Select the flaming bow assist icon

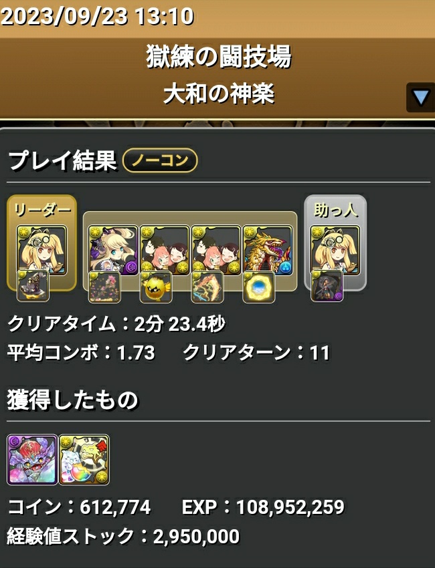pyautogui.click(x=207, y=287)
